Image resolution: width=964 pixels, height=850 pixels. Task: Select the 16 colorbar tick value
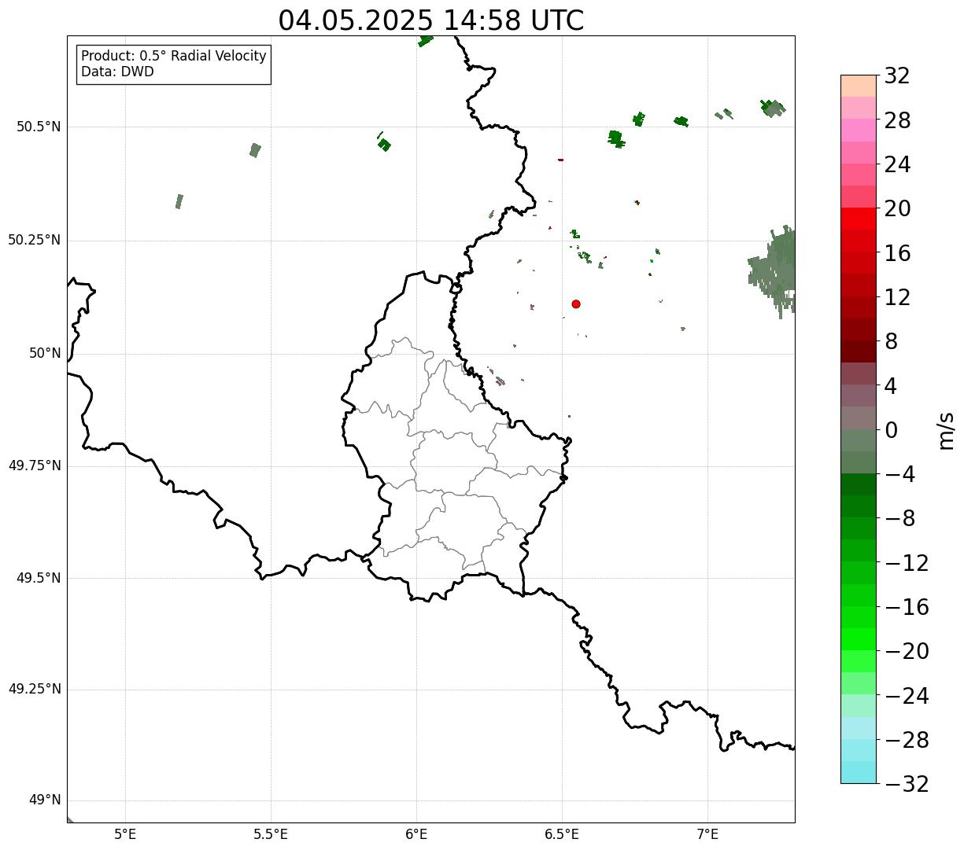point(897,253)
